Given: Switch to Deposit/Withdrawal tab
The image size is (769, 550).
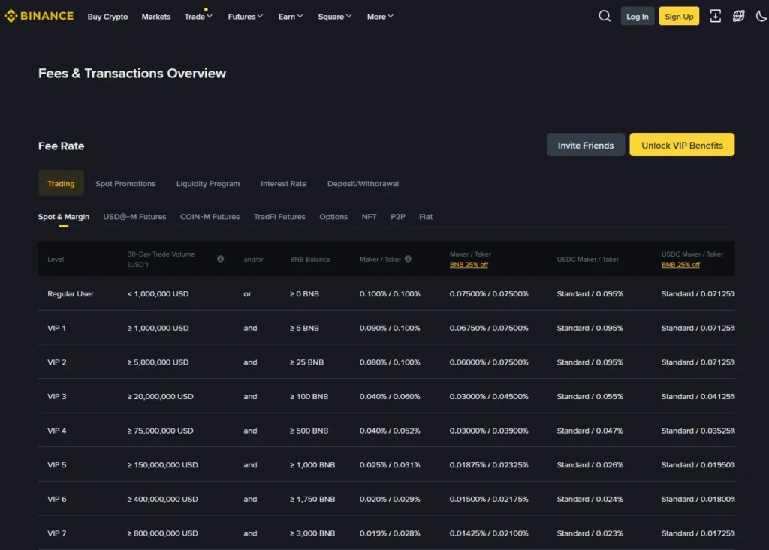Looking at the screenshot, I should pos(363,183).
